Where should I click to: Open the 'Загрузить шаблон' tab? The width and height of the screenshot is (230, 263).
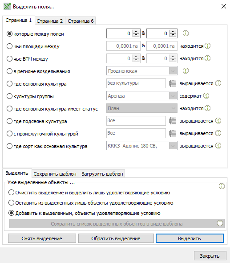102,174
